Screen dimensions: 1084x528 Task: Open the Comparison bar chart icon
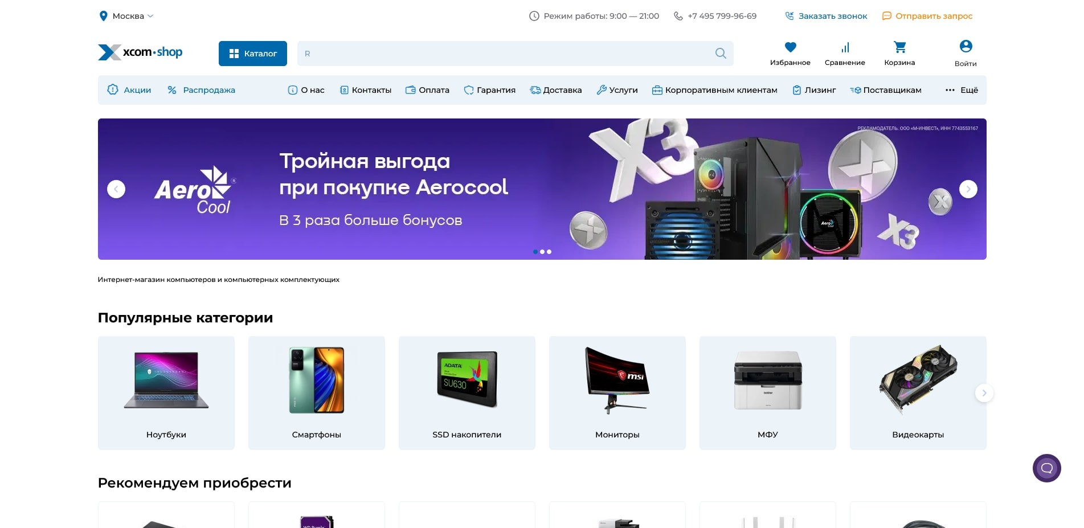(844, 47)
